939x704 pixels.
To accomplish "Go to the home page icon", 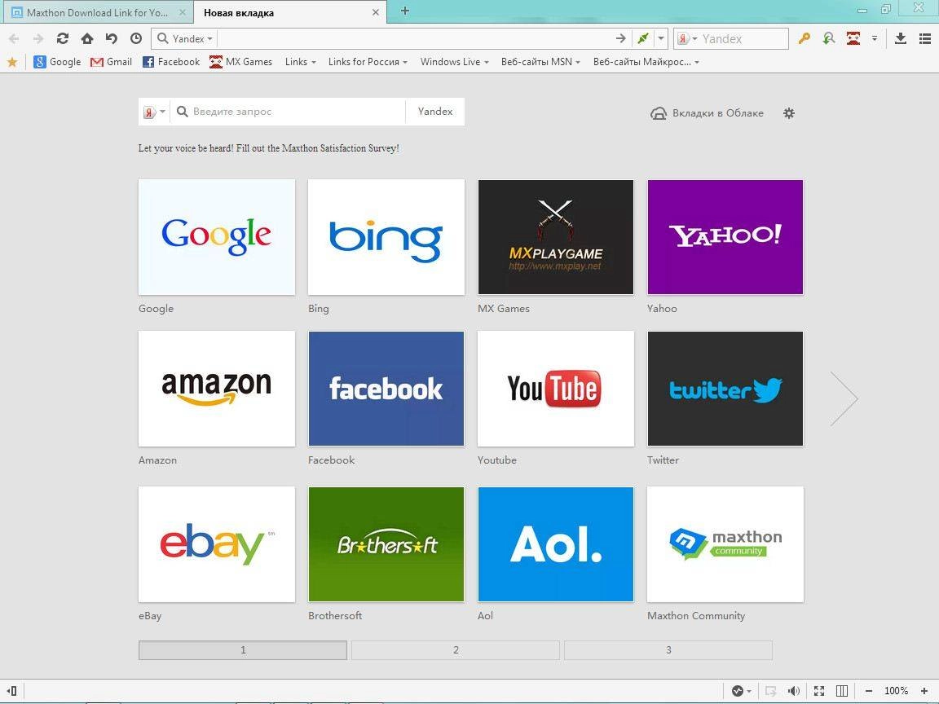I will click(87, 39).
